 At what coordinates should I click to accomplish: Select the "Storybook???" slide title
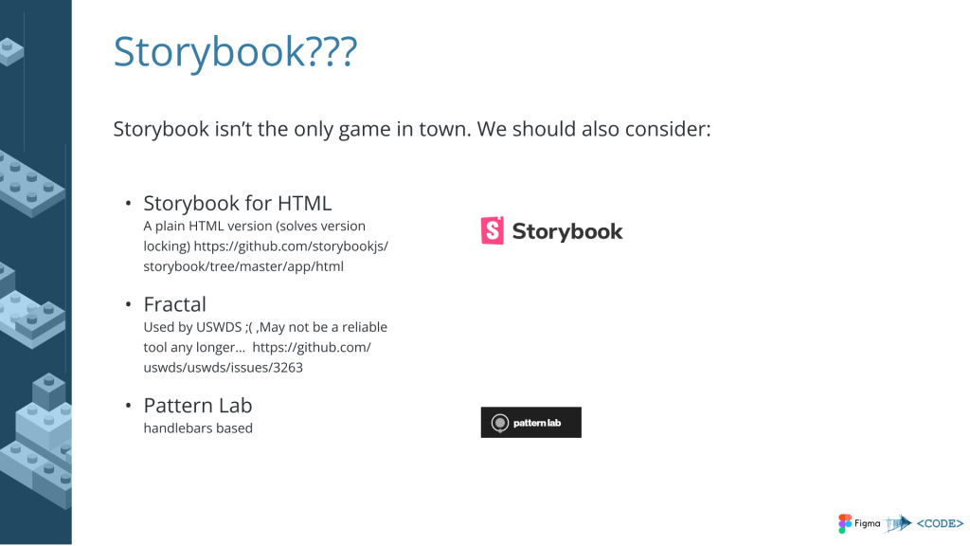coord(235,52)
